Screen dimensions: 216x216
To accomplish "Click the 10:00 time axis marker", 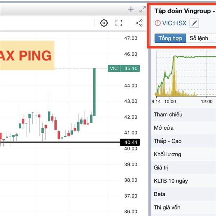I will [x=170, y=102].
